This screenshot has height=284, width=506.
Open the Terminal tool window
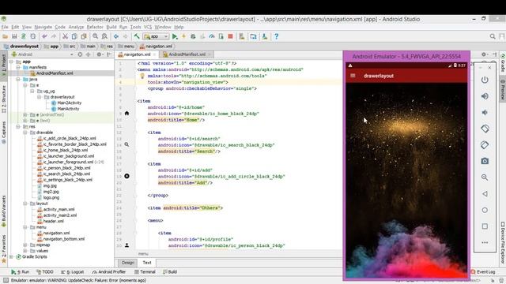[x=145, y=272]
